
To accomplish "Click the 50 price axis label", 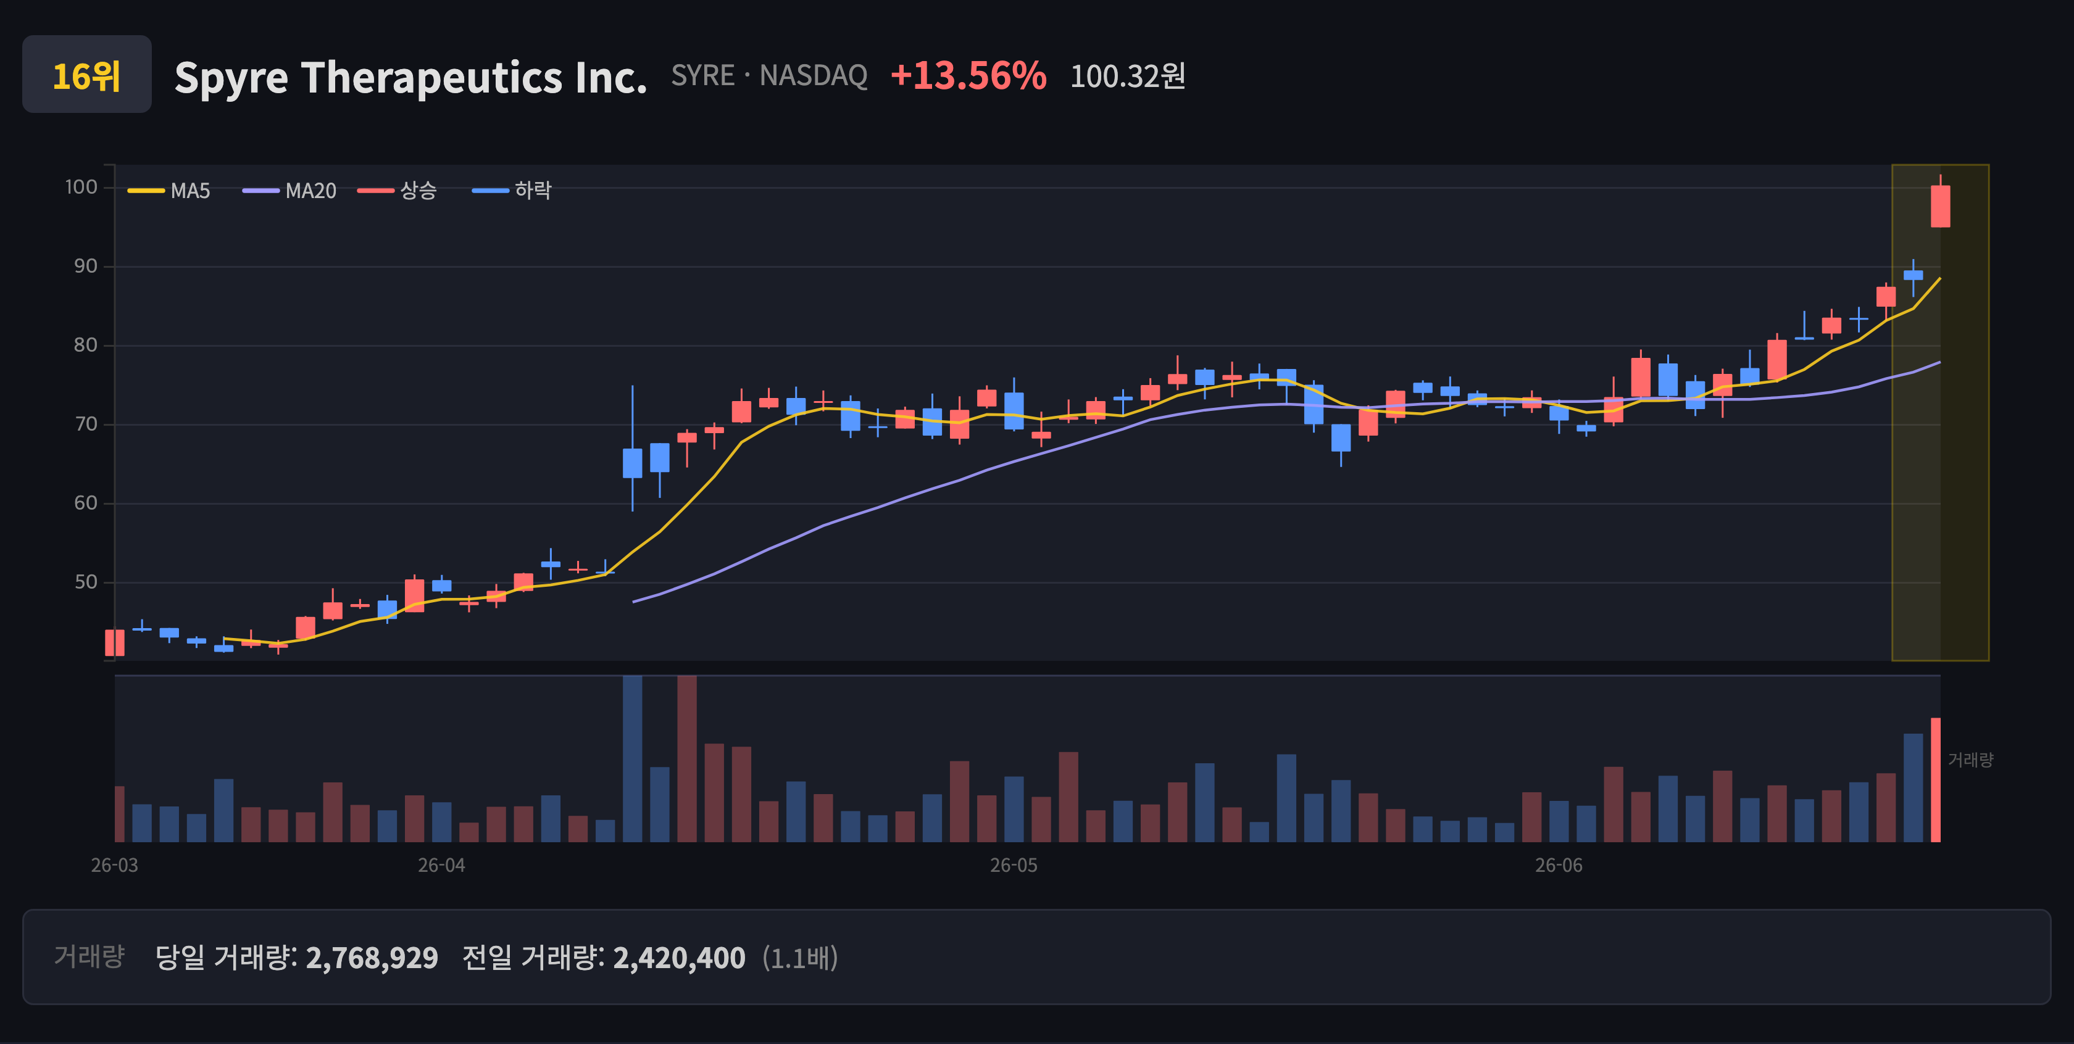I will 85,582.
